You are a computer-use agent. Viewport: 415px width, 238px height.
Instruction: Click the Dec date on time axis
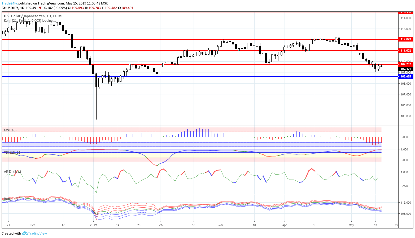33,225
